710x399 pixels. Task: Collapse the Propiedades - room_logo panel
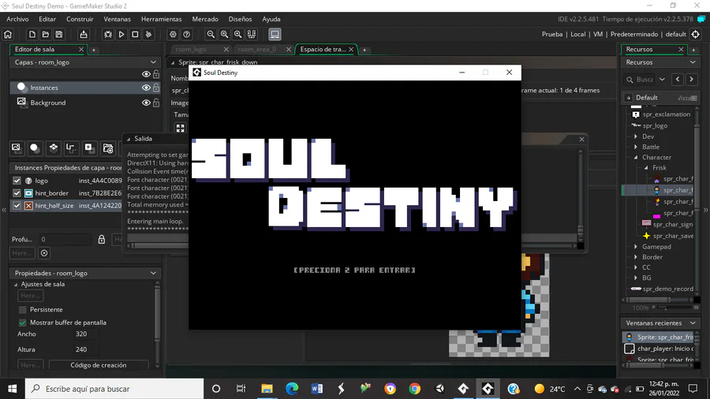(153, 274)
